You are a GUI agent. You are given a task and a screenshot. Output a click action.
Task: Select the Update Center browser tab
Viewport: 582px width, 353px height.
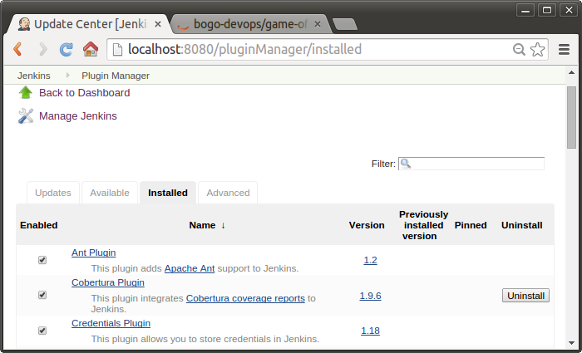[90, 24]
